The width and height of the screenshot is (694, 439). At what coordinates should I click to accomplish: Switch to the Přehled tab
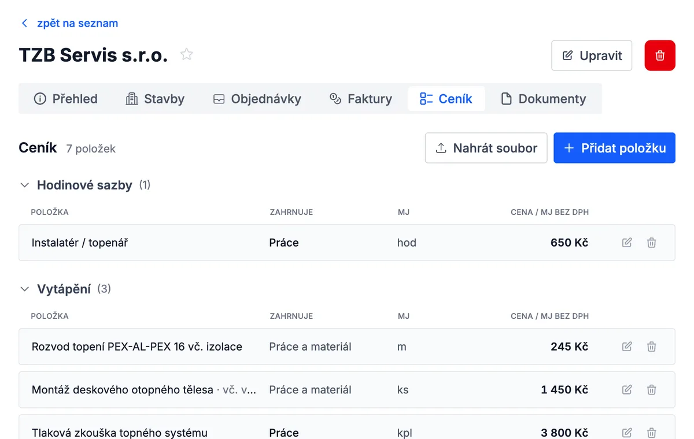click(66, 99)
